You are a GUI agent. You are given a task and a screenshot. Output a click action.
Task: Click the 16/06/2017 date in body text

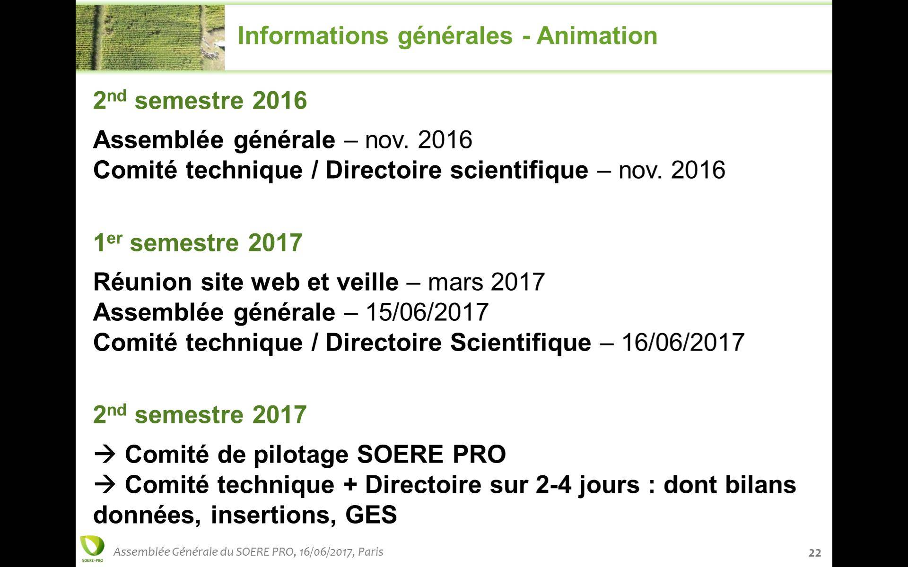tap(683, 343)
